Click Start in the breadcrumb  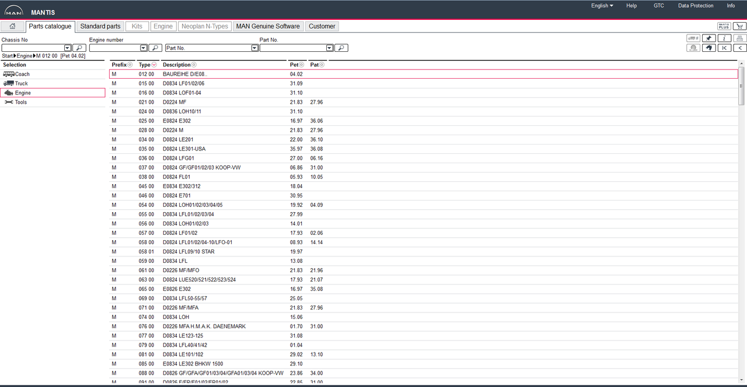[7, 56]
